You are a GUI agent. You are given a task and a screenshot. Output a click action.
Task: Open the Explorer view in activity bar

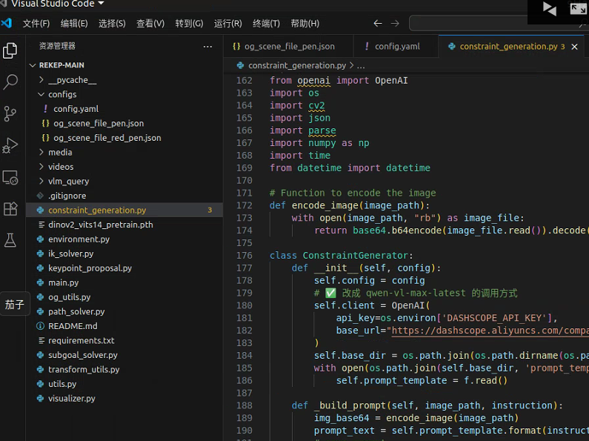click(10, 50)
